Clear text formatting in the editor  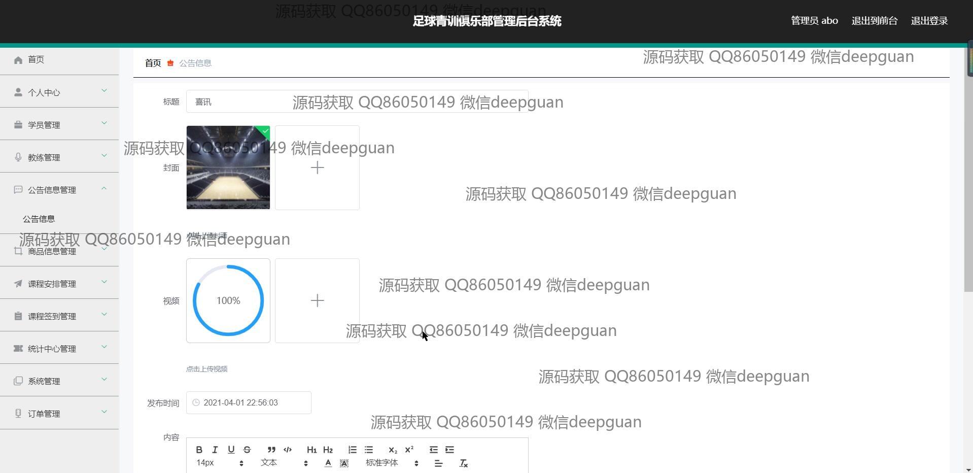(x=463, y=463)
